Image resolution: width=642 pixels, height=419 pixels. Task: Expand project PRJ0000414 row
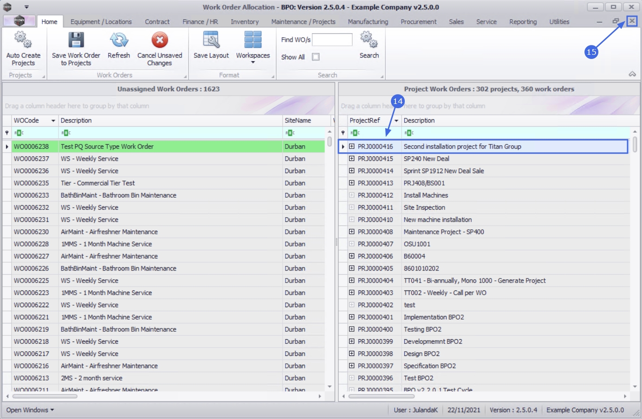(x=352, y=171)
